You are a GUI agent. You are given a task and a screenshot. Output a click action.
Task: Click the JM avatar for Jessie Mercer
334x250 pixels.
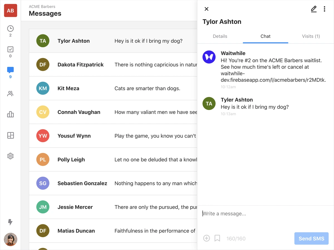(x=43, y=207)
